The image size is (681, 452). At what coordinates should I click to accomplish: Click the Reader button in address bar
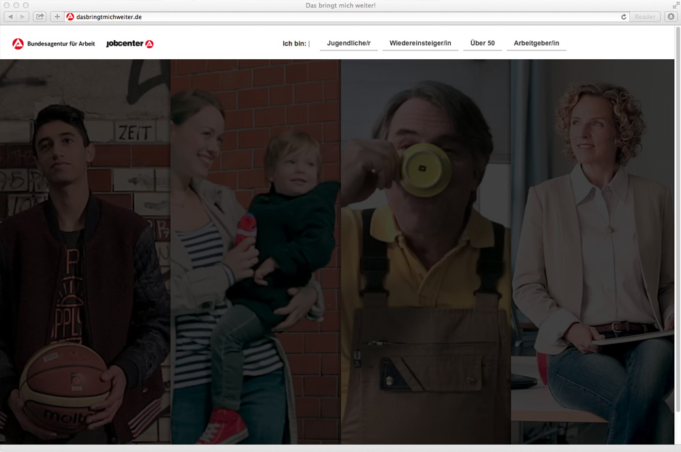click(644, 16)
